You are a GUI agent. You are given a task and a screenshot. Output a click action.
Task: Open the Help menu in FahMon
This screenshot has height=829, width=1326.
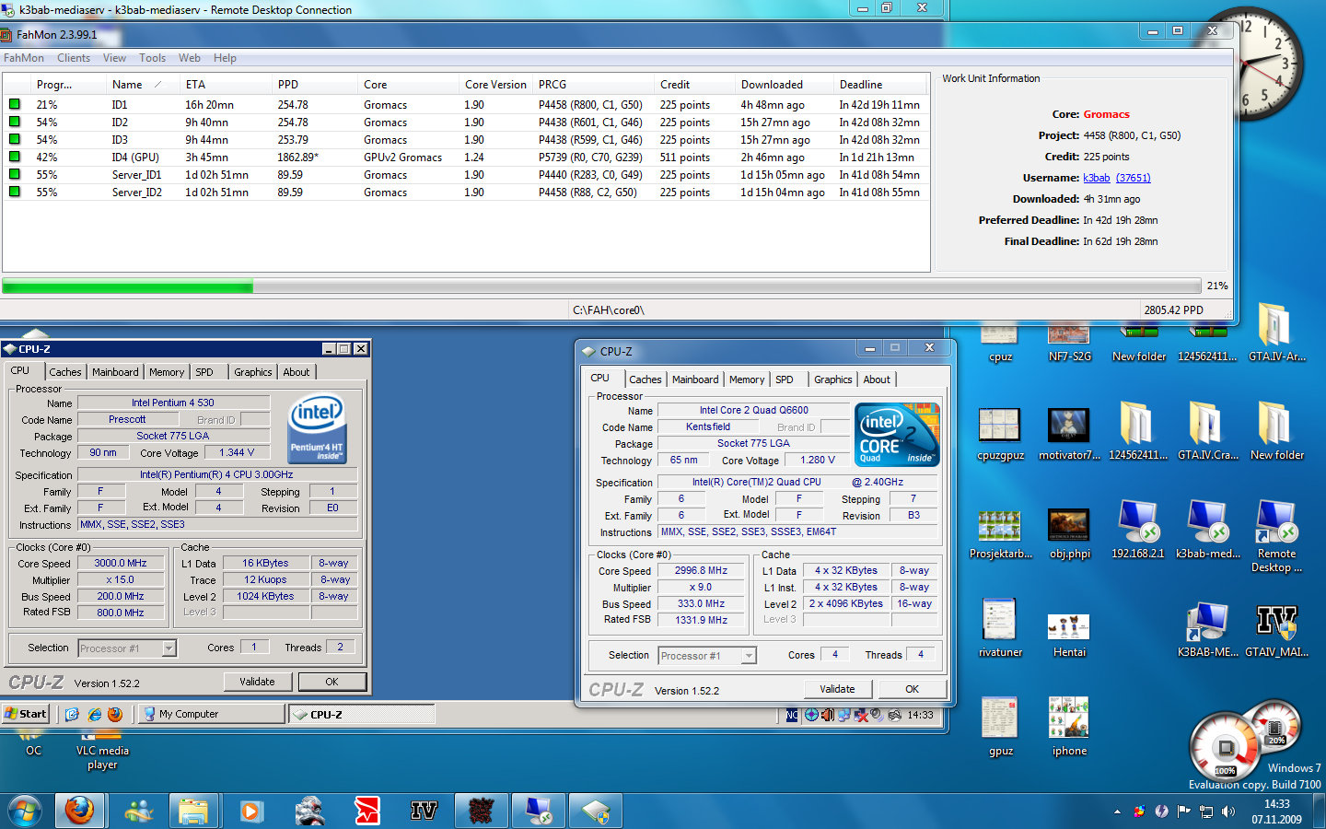click(225, 58)
